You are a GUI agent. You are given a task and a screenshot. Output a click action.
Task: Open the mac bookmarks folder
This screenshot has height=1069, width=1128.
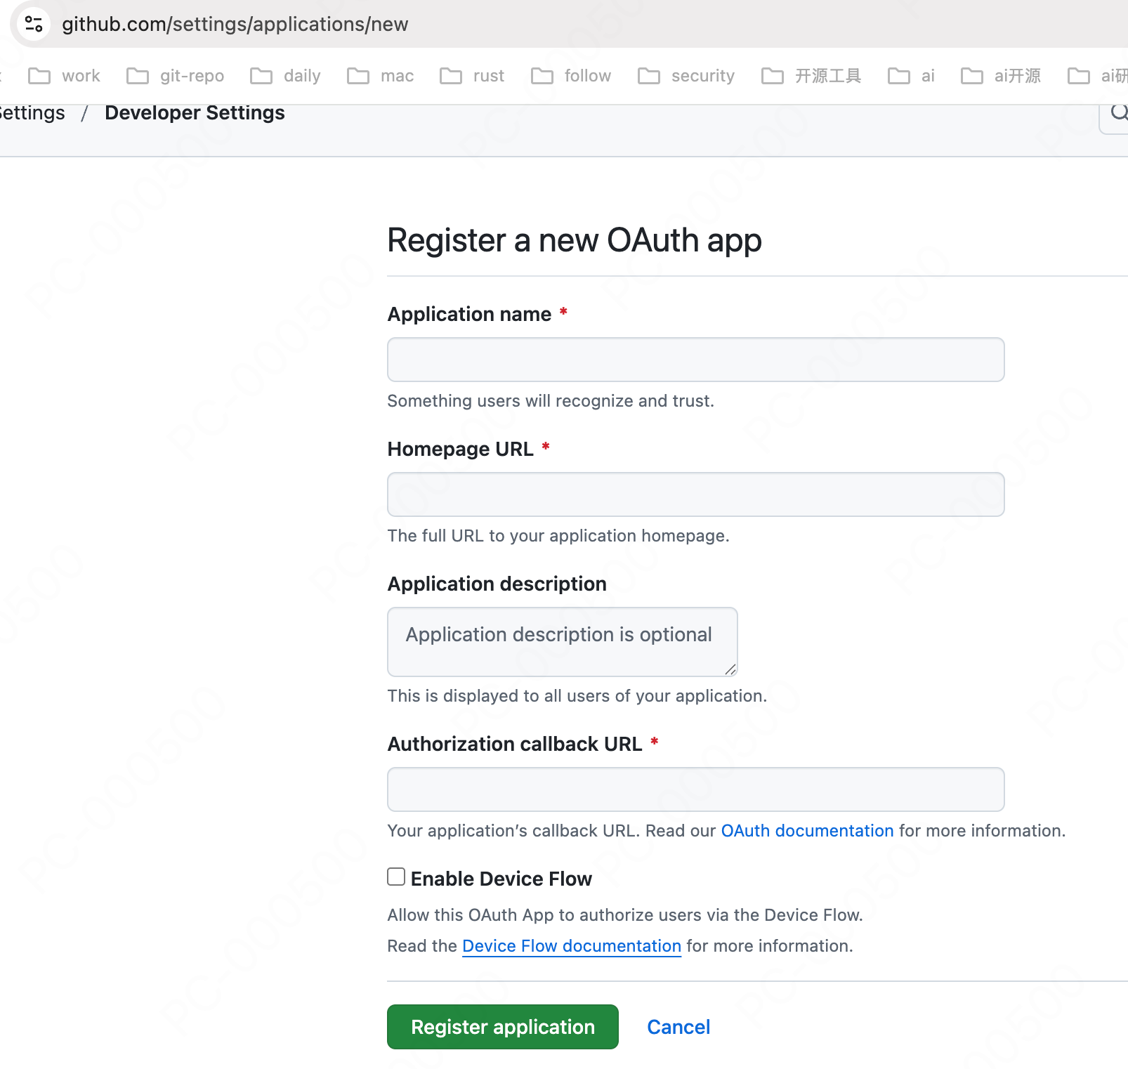(x=381, y=76)
